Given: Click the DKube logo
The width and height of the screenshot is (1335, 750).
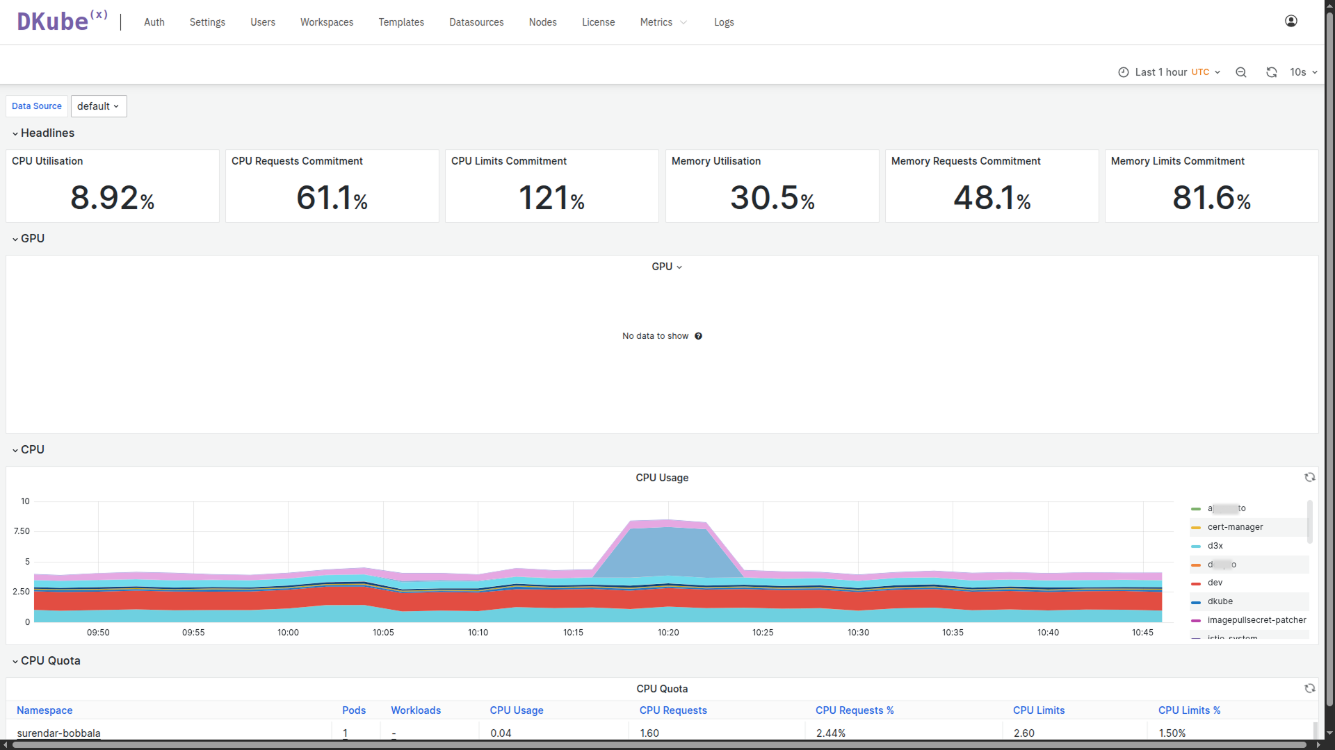Looking at the screenshot, I should (61, 22).
